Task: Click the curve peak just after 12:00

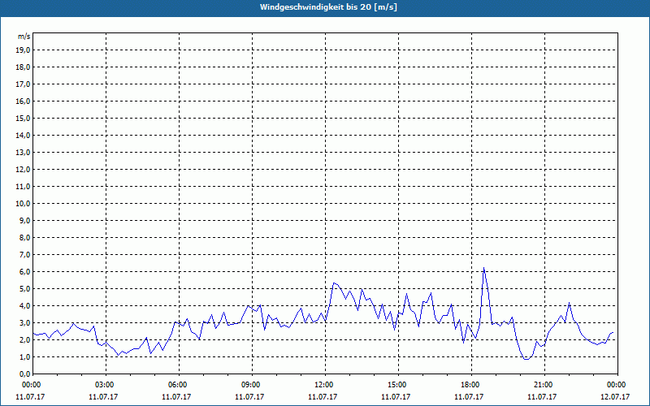Action: [x=334, y=283]
